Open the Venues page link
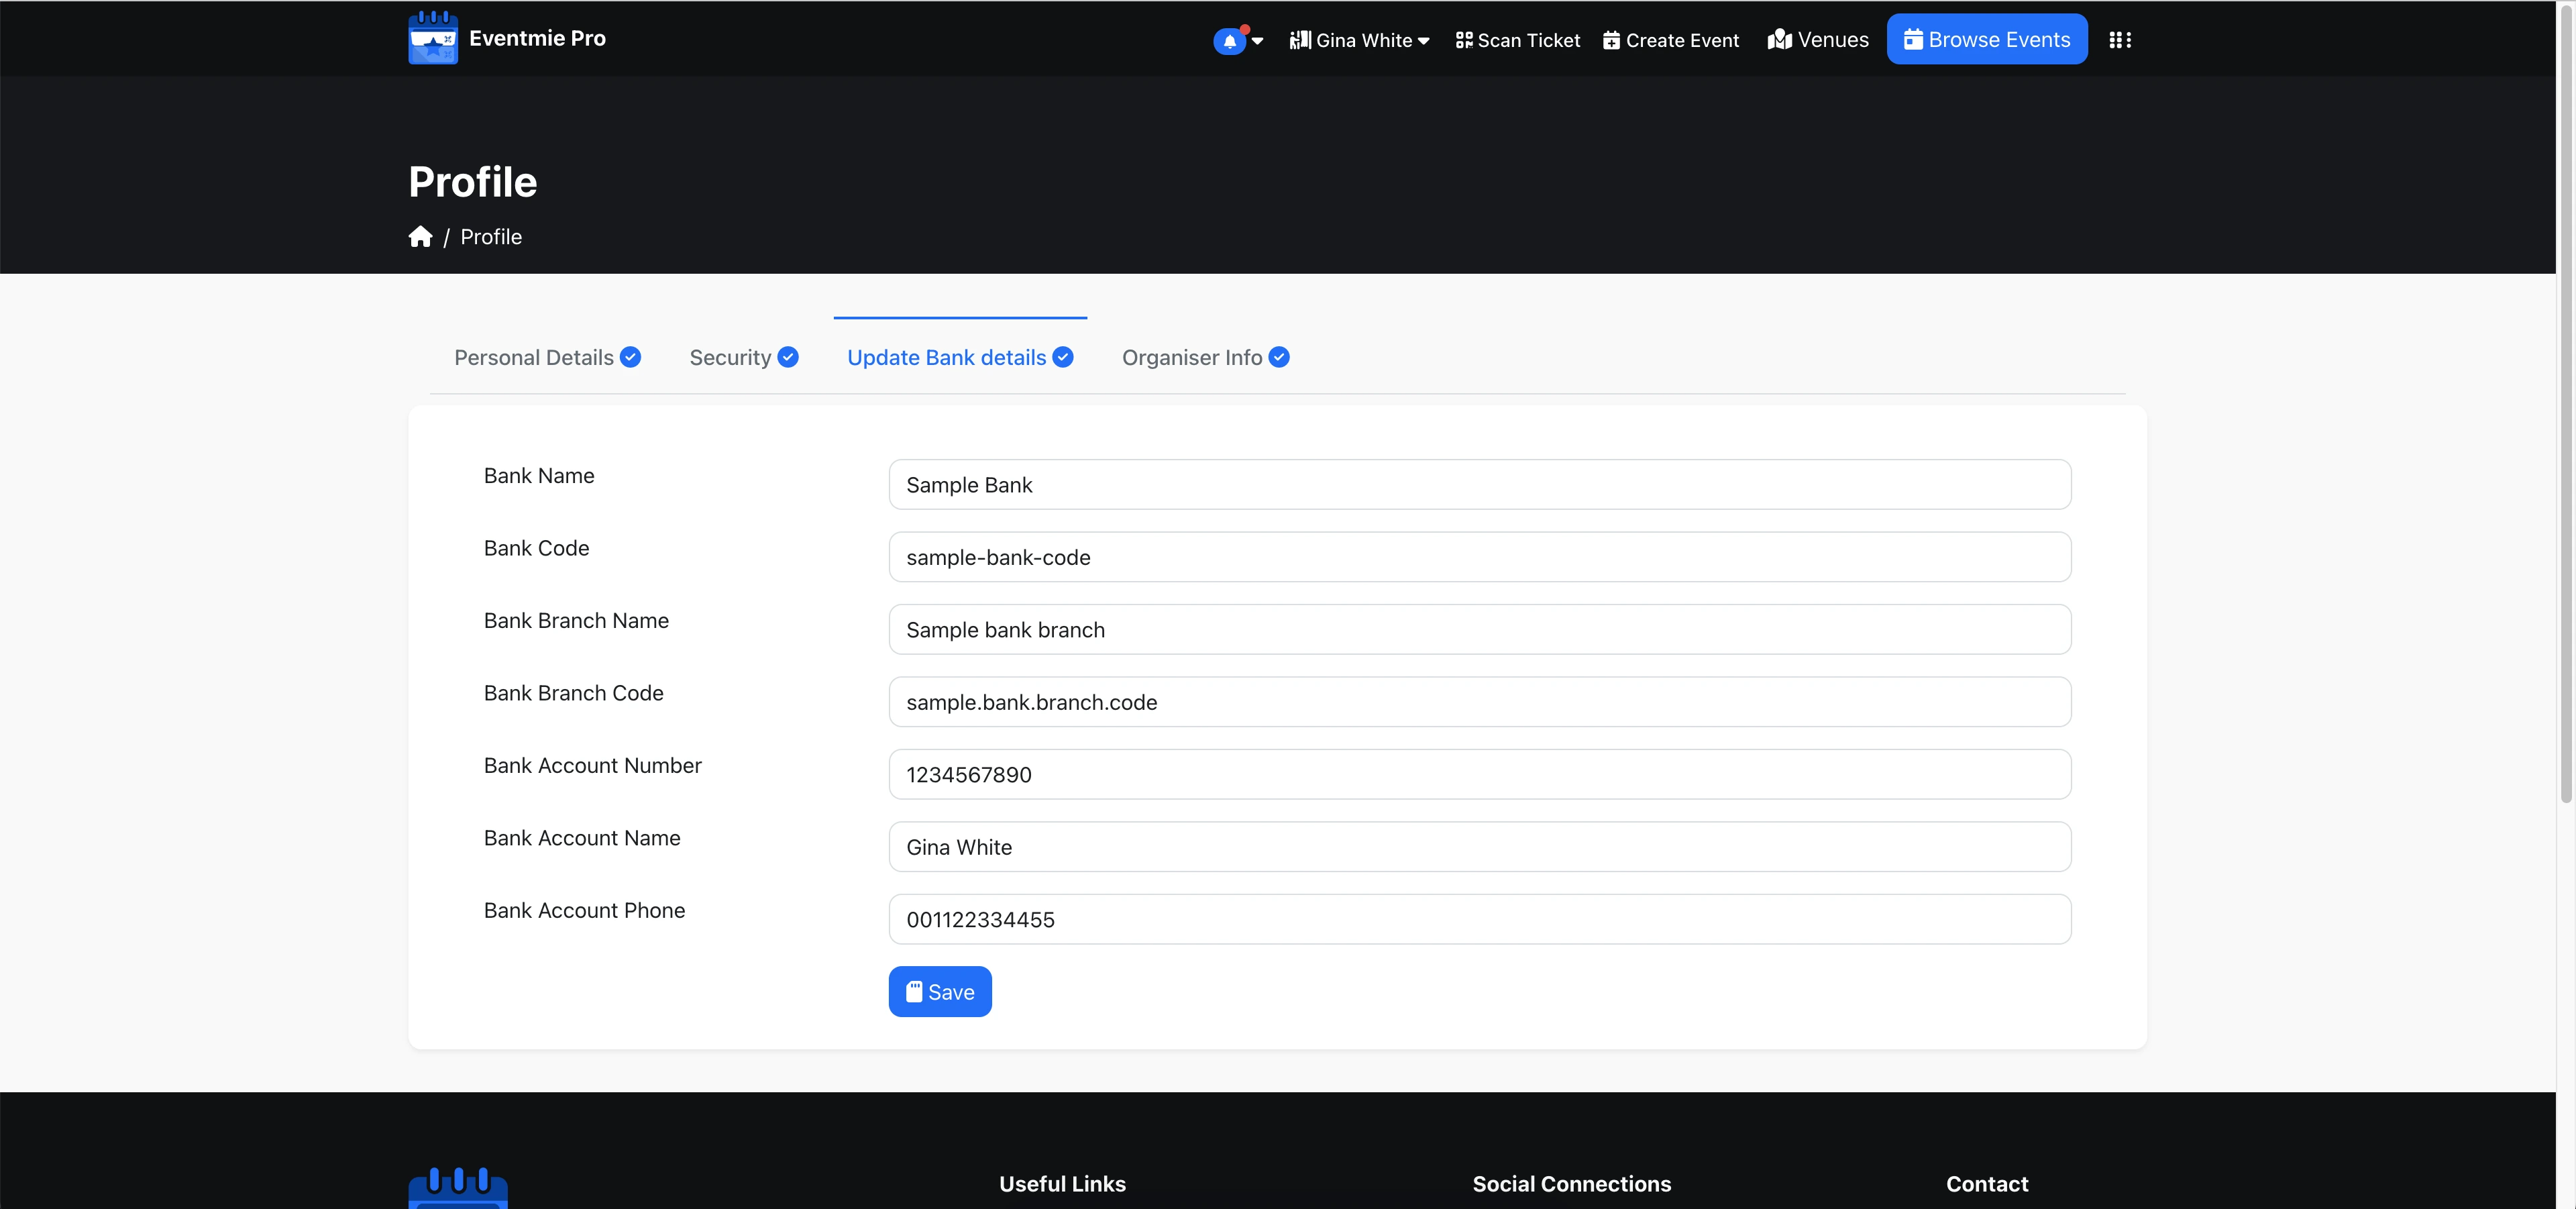 [1817, 40]
